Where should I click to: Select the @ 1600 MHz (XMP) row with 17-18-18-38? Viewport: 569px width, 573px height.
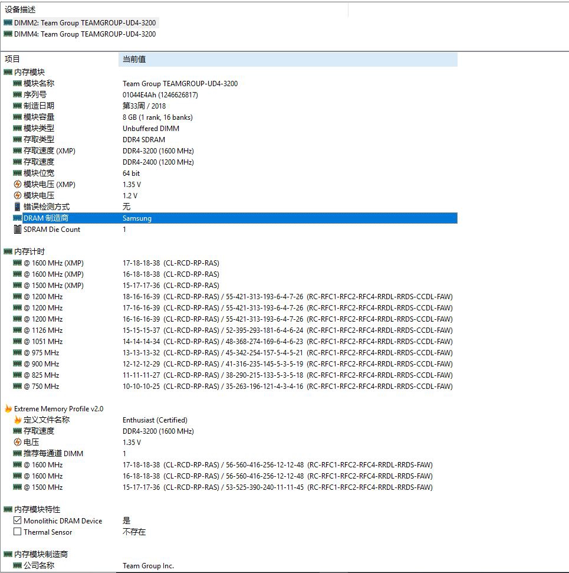pyautogui.click(x=116, y=263)
